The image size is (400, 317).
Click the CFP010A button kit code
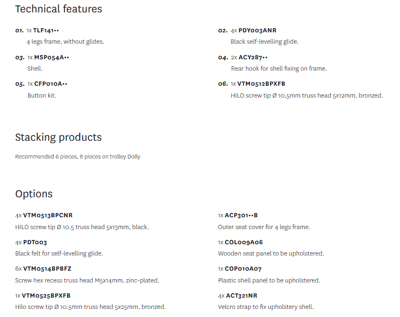(50, 84)
